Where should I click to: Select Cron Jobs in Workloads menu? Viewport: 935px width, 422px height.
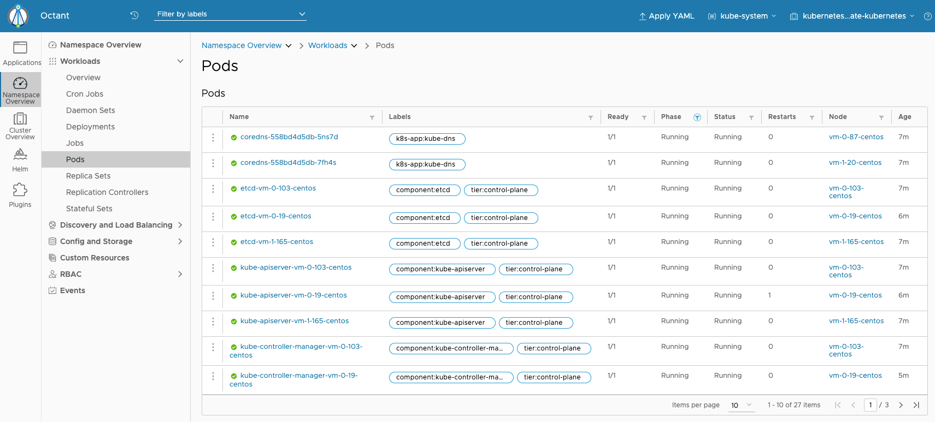(85, 94)
